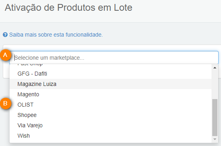This screenshot has width=221, height=146.
Task: Choose Magazine Luiza marketplace option
Action: tap(110, 84)
